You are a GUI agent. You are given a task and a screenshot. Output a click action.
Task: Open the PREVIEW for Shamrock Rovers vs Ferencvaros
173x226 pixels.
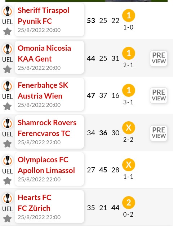click(x=159, y=133)
